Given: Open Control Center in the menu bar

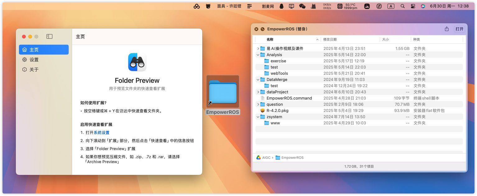Looking at the screenshot, I should click(413, 6).
